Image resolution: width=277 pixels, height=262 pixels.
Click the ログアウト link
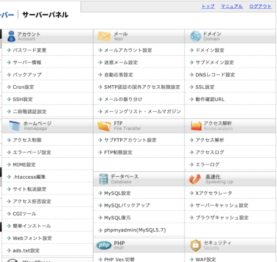click(260, 7)
